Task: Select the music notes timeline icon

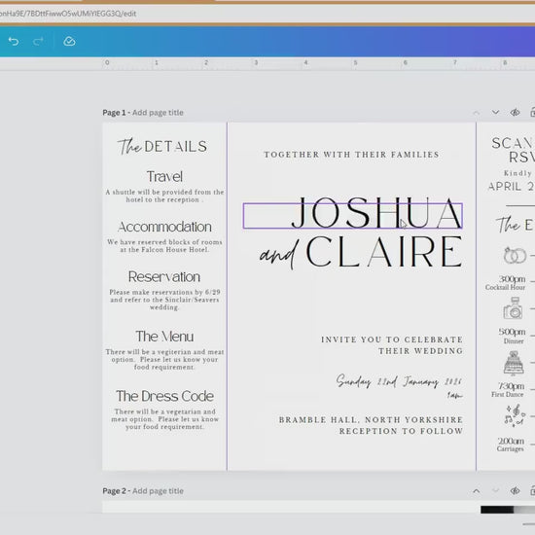Action: [x=515, y=415]
